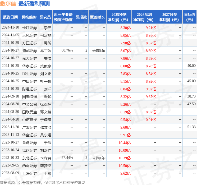Click the 2027预测净利润 column header
197x185 pixels.
(170, 17)
